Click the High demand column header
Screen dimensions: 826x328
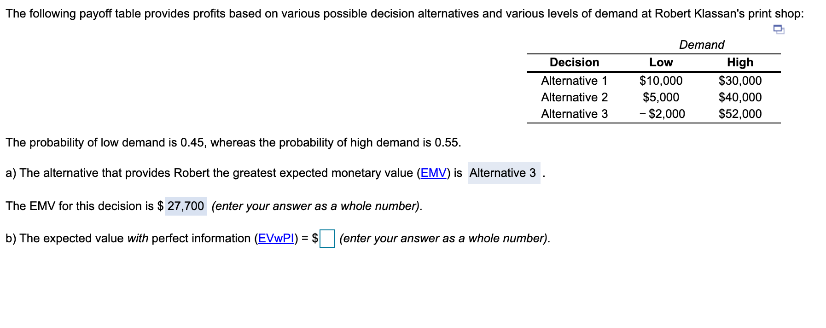[x=740, y=62]
